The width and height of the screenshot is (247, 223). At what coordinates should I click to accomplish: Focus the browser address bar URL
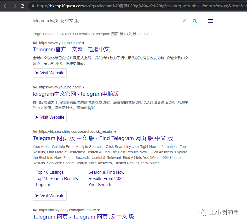click(142, 6)
